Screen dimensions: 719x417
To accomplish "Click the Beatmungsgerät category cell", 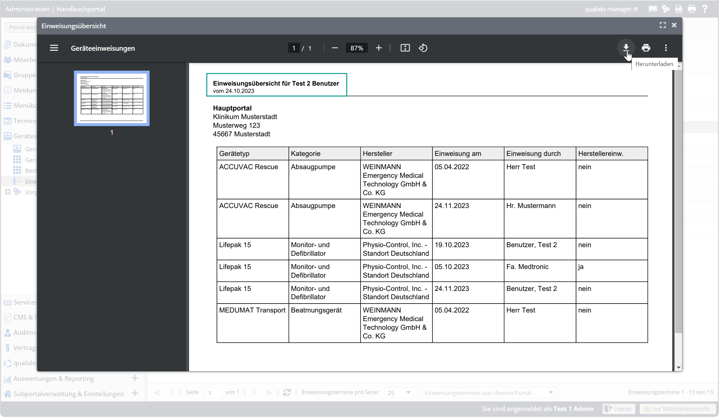I will click(324, 323).
